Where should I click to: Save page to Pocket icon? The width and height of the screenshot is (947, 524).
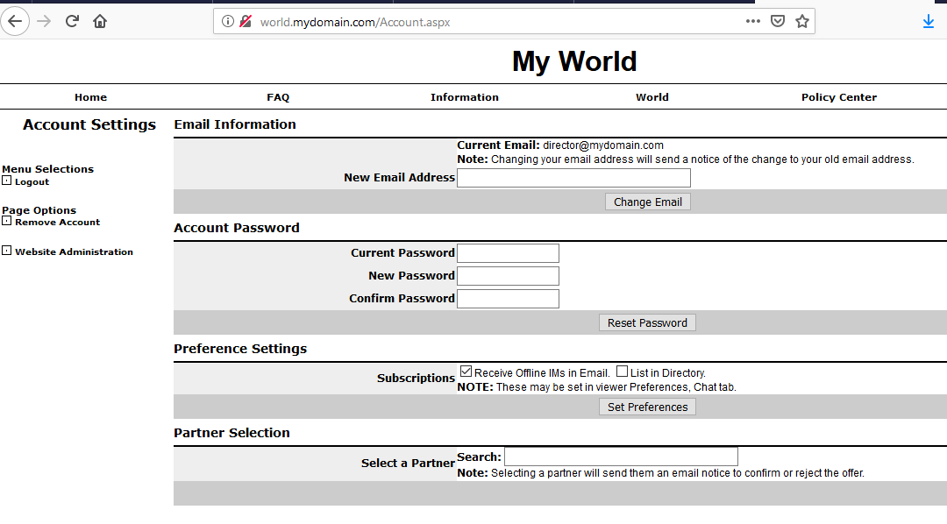778,22
